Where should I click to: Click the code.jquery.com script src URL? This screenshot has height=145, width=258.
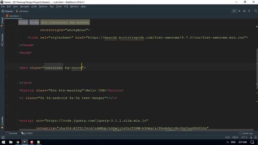point(96,121)
